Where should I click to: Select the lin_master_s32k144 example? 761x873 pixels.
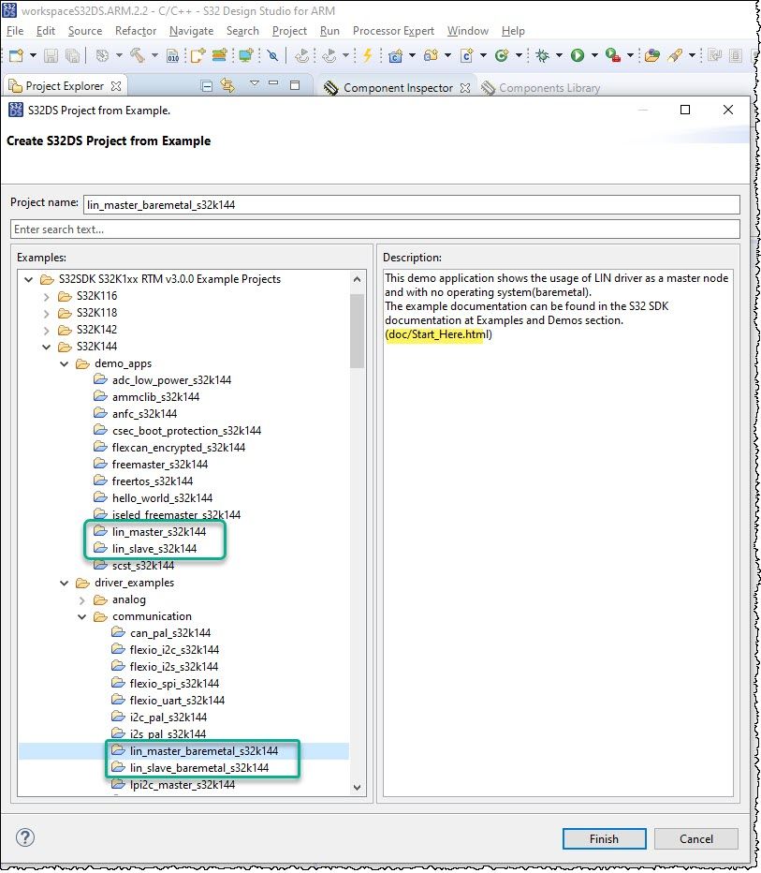(x=157, y=530)
